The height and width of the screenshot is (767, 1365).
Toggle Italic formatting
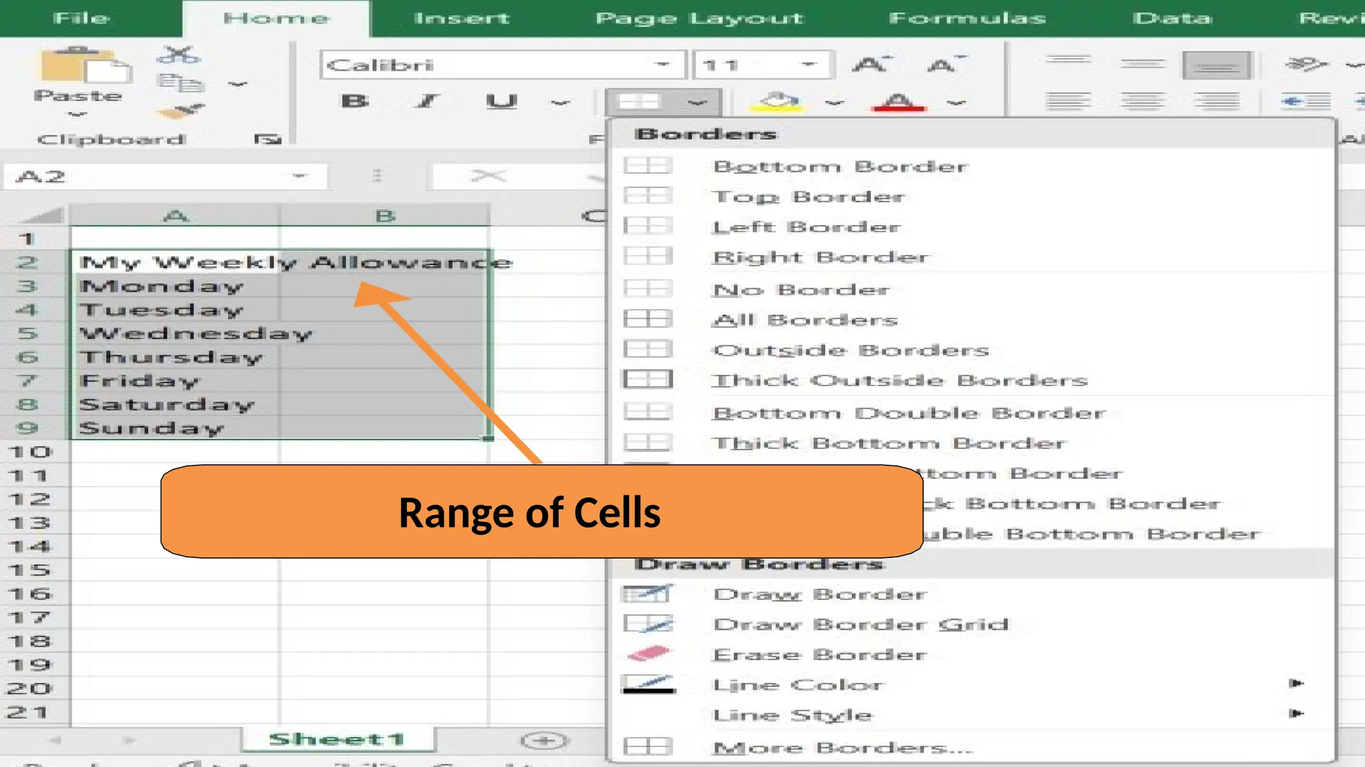pos(427,101)
